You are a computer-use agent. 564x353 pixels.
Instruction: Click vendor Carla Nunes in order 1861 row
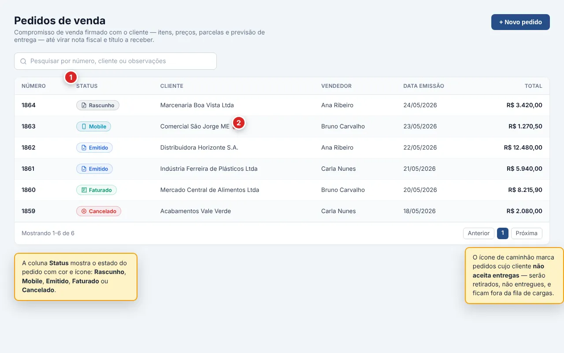(338, 169)
